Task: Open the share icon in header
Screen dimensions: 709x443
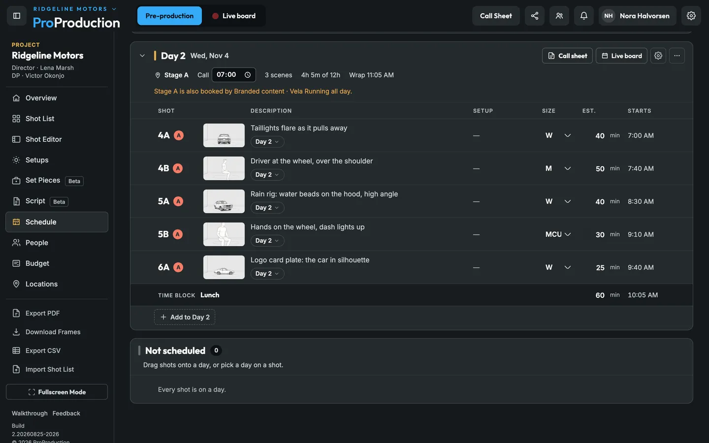Action: (x=535, y=16)
